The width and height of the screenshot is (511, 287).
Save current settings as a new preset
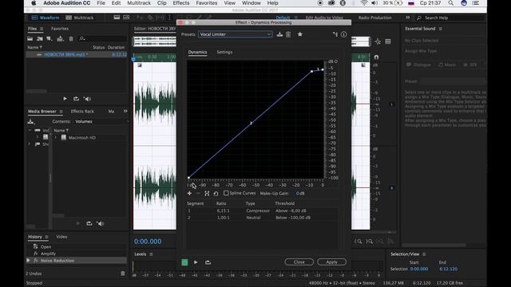coord(279,34)
